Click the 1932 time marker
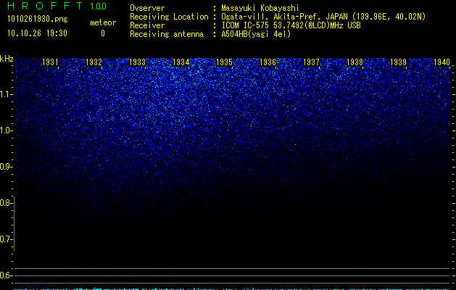Screen dimensions: 456x290 pos(94,62)
